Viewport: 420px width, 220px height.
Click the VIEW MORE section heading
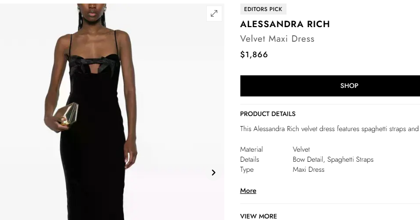pos(258,216)
